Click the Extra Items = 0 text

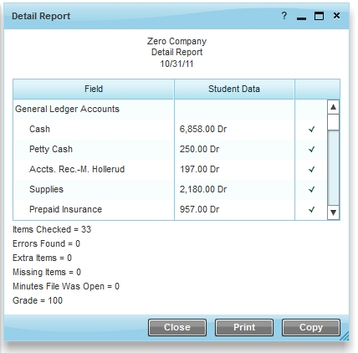[42, 258]
